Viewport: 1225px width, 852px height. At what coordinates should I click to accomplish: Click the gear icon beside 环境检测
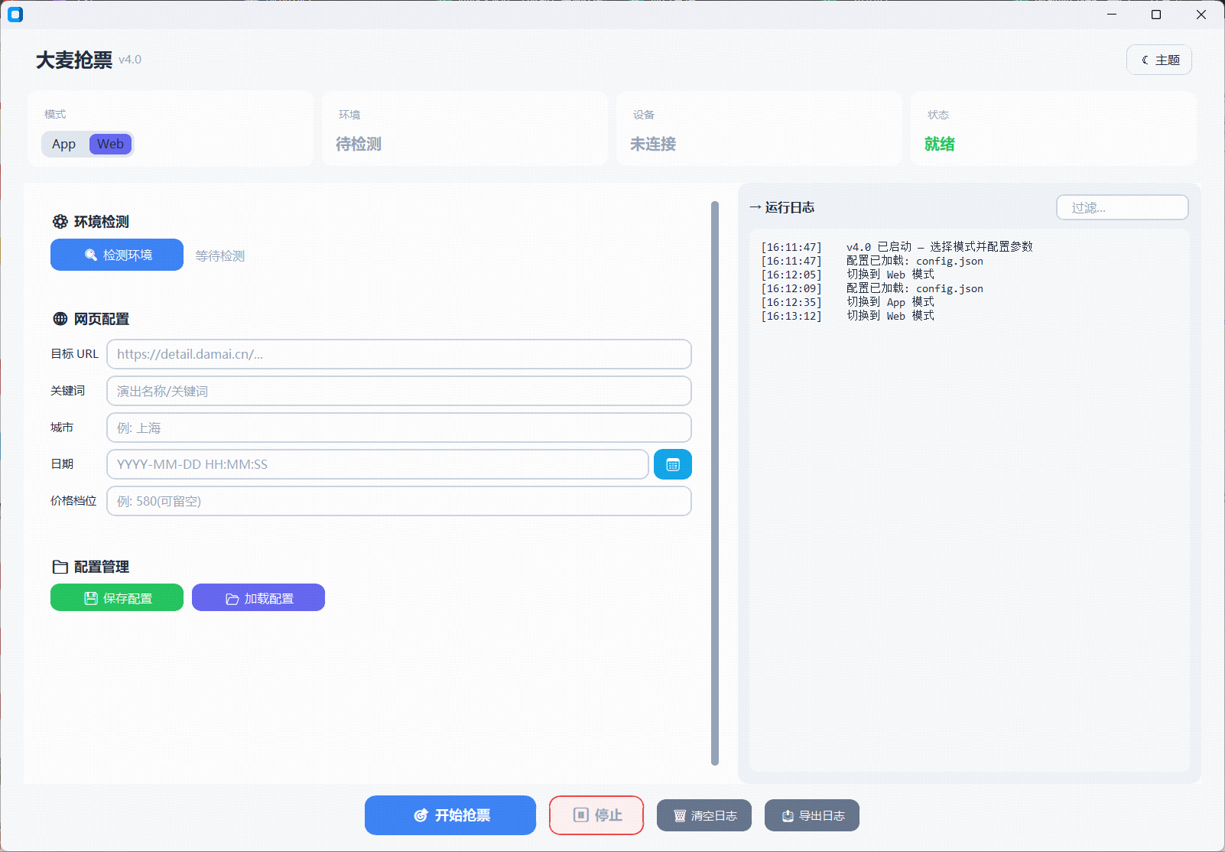(x=60, y=222)
